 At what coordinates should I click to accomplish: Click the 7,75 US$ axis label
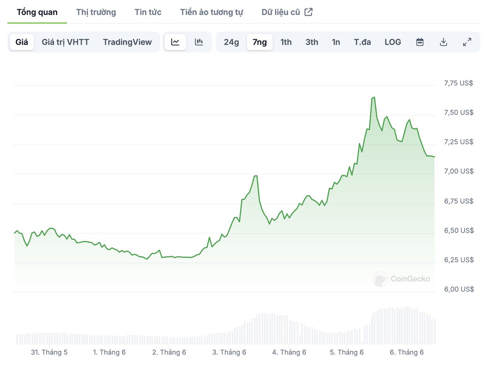click(459, 83)
